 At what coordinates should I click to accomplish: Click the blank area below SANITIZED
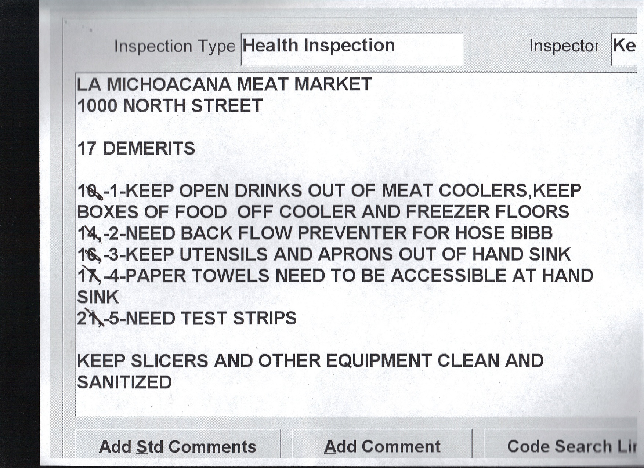pyautogui.click(x=330, y=402)
